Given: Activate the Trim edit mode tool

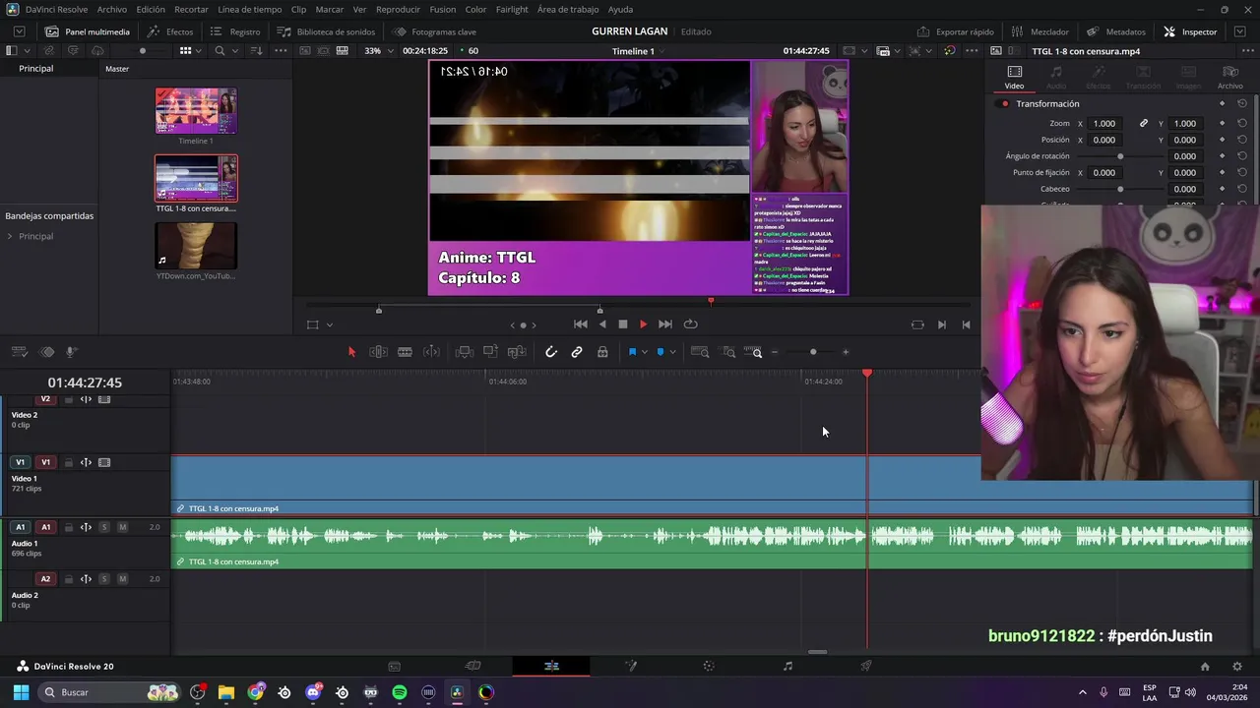Looking at the screenshot, I should pyautogui.click(x=378, y=352).
